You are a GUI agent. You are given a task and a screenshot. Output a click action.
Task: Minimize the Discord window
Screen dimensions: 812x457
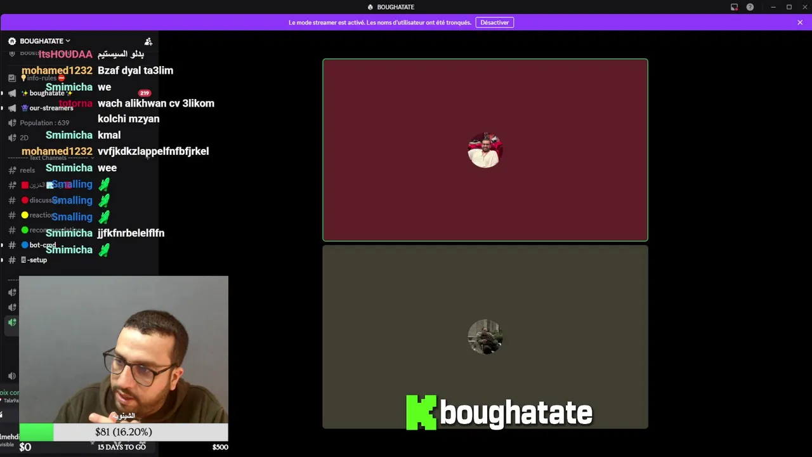pyautogui.click(x=773, y=7)
